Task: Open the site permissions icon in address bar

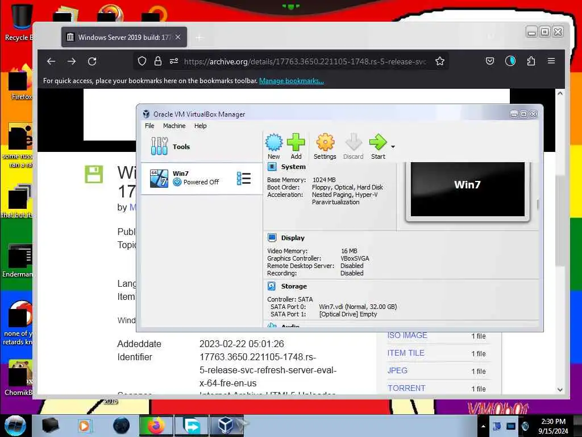Action: pos(174,61)
